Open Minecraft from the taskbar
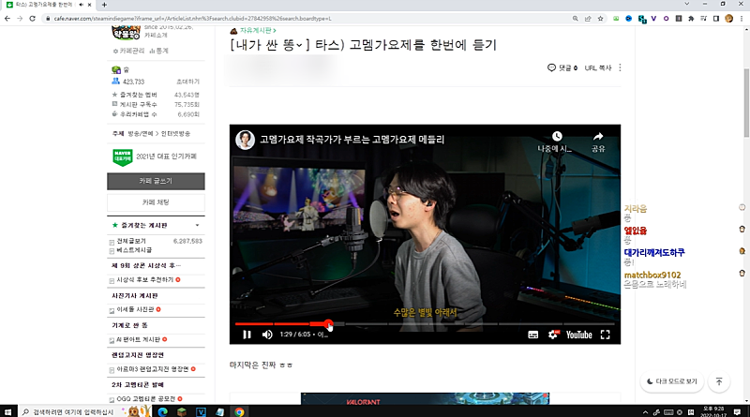 click(x=182, y=411)
